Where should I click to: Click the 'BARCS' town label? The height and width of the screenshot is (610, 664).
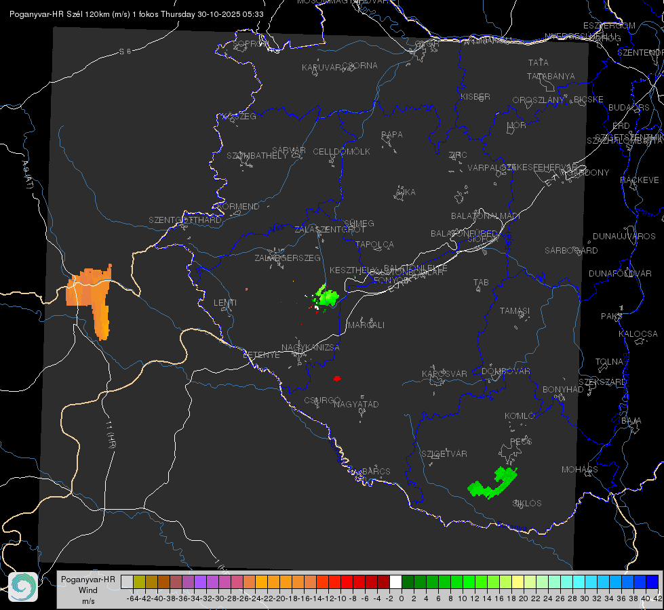click(376, 471)
